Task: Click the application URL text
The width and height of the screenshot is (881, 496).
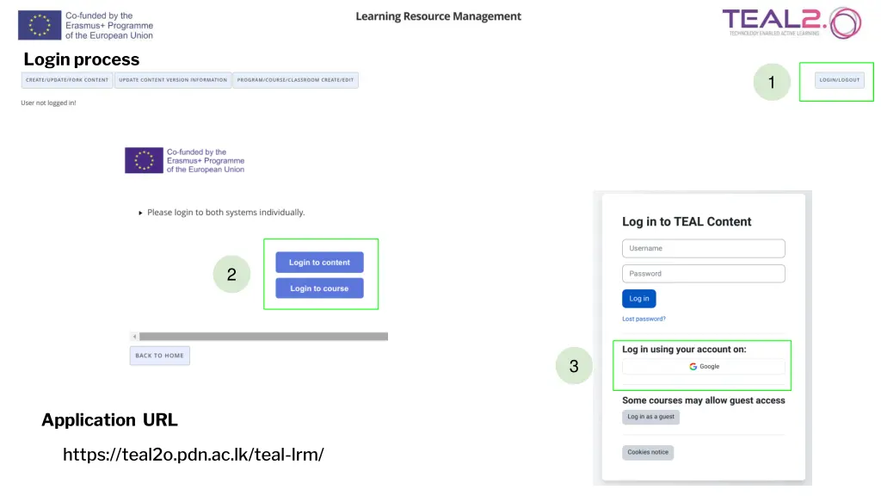Action: [194, 455]
